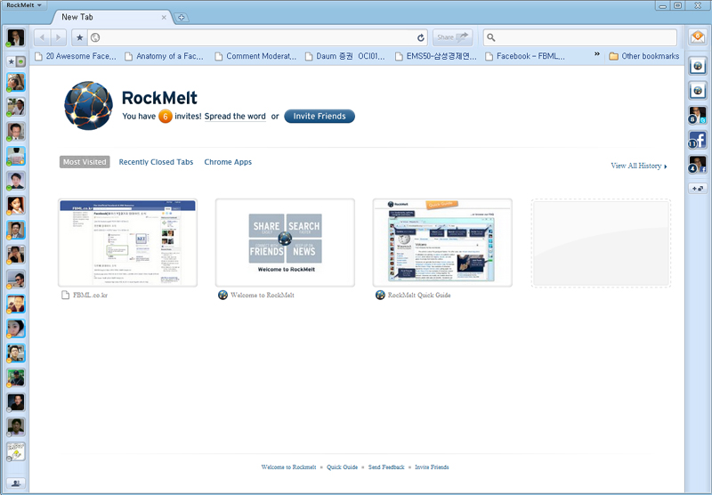Open the 'Daum 증권 OCI01...' bookmark
The image size is (712, 495).
coord(344,56)
